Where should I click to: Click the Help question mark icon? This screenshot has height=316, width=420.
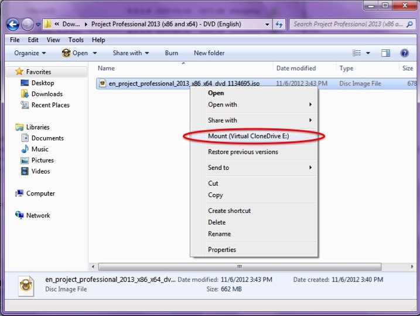click(404, 53)
